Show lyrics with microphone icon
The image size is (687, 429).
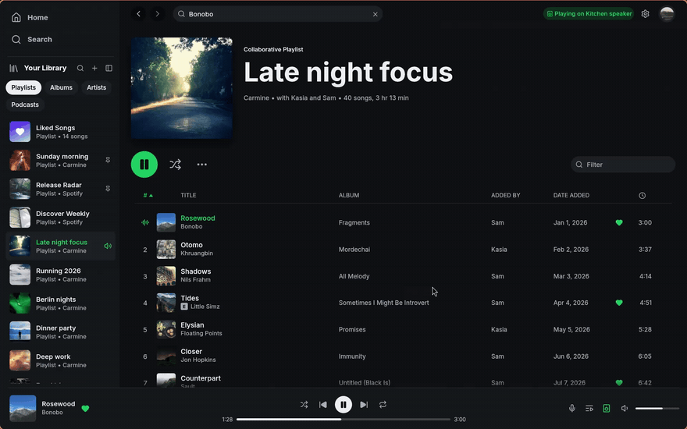572,409
